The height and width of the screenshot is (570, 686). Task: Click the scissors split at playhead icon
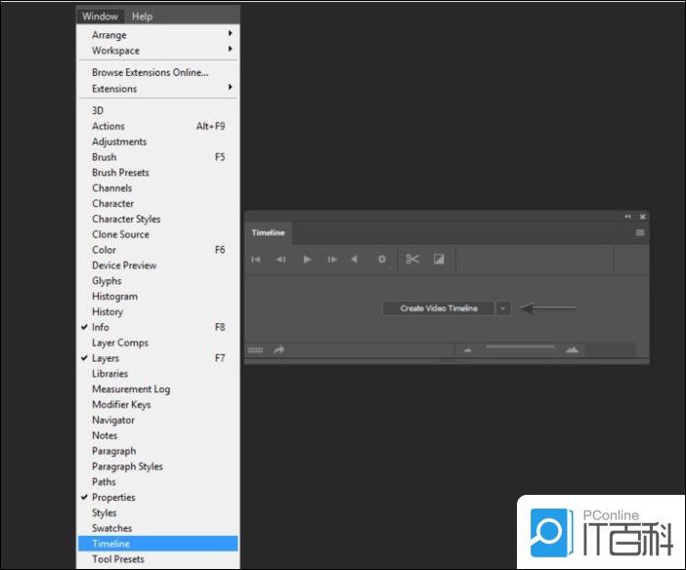(x=412, y=260)
